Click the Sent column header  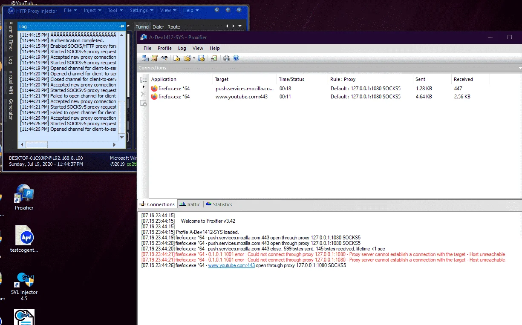click(x=432, y=79)
